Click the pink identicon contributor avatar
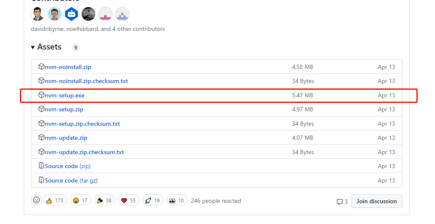This screenshot has height=224, width=435. point(105,14)
